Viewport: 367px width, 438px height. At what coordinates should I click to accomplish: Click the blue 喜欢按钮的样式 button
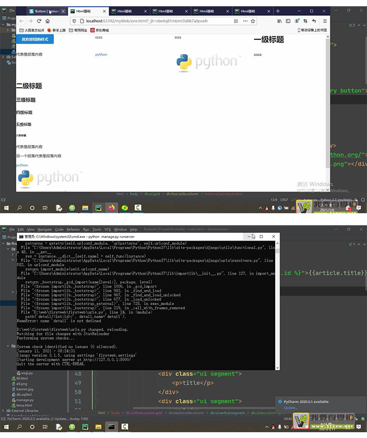click(35, 39)
